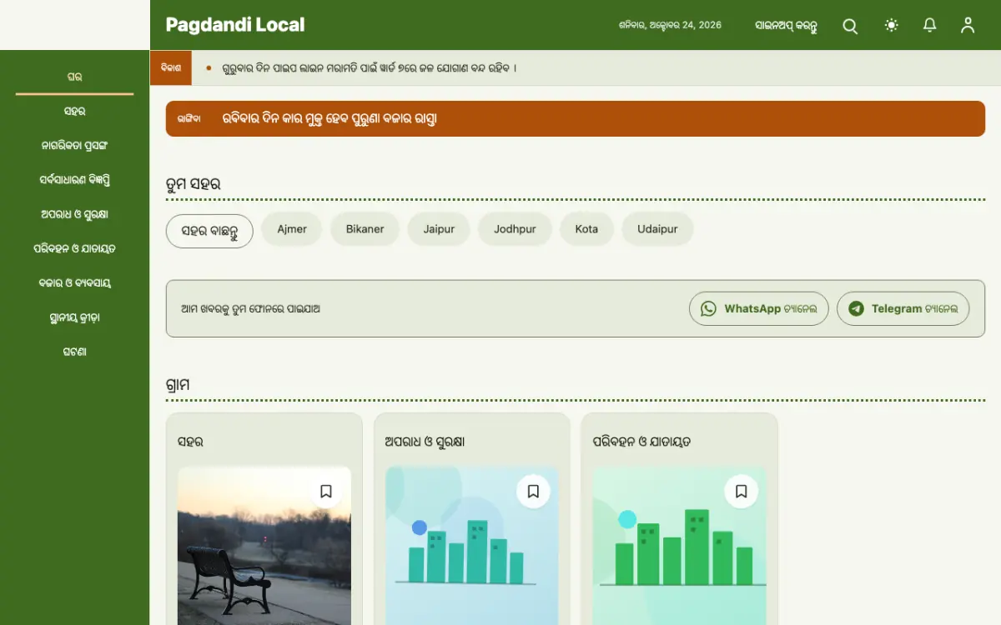Open the search icon in header
The image size is (1001, 625).
click(x=850, y=26)
